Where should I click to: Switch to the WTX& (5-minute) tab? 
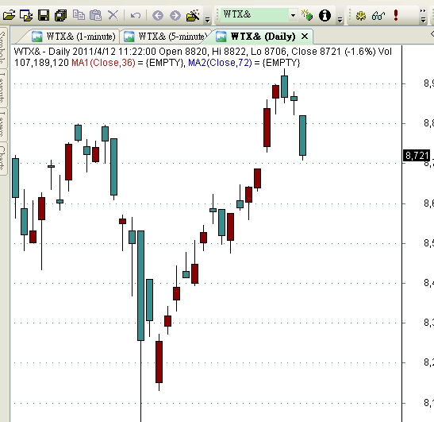[x=166, y=37]
